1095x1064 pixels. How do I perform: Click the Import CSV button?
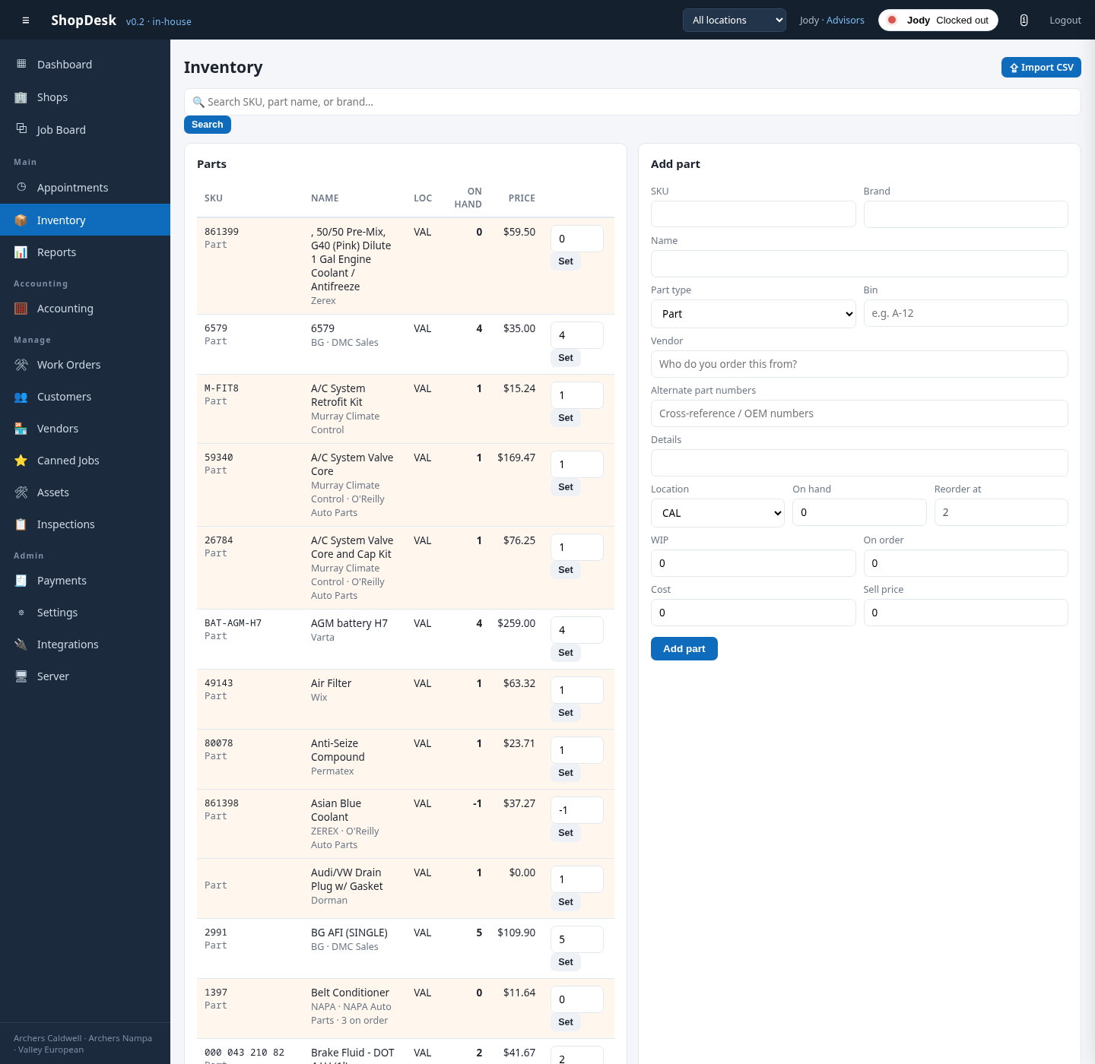(x=1041, y=68)
